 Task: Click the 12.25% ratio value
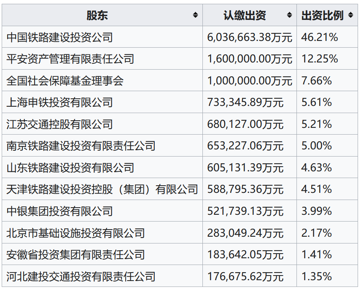(x=320, y=59)
